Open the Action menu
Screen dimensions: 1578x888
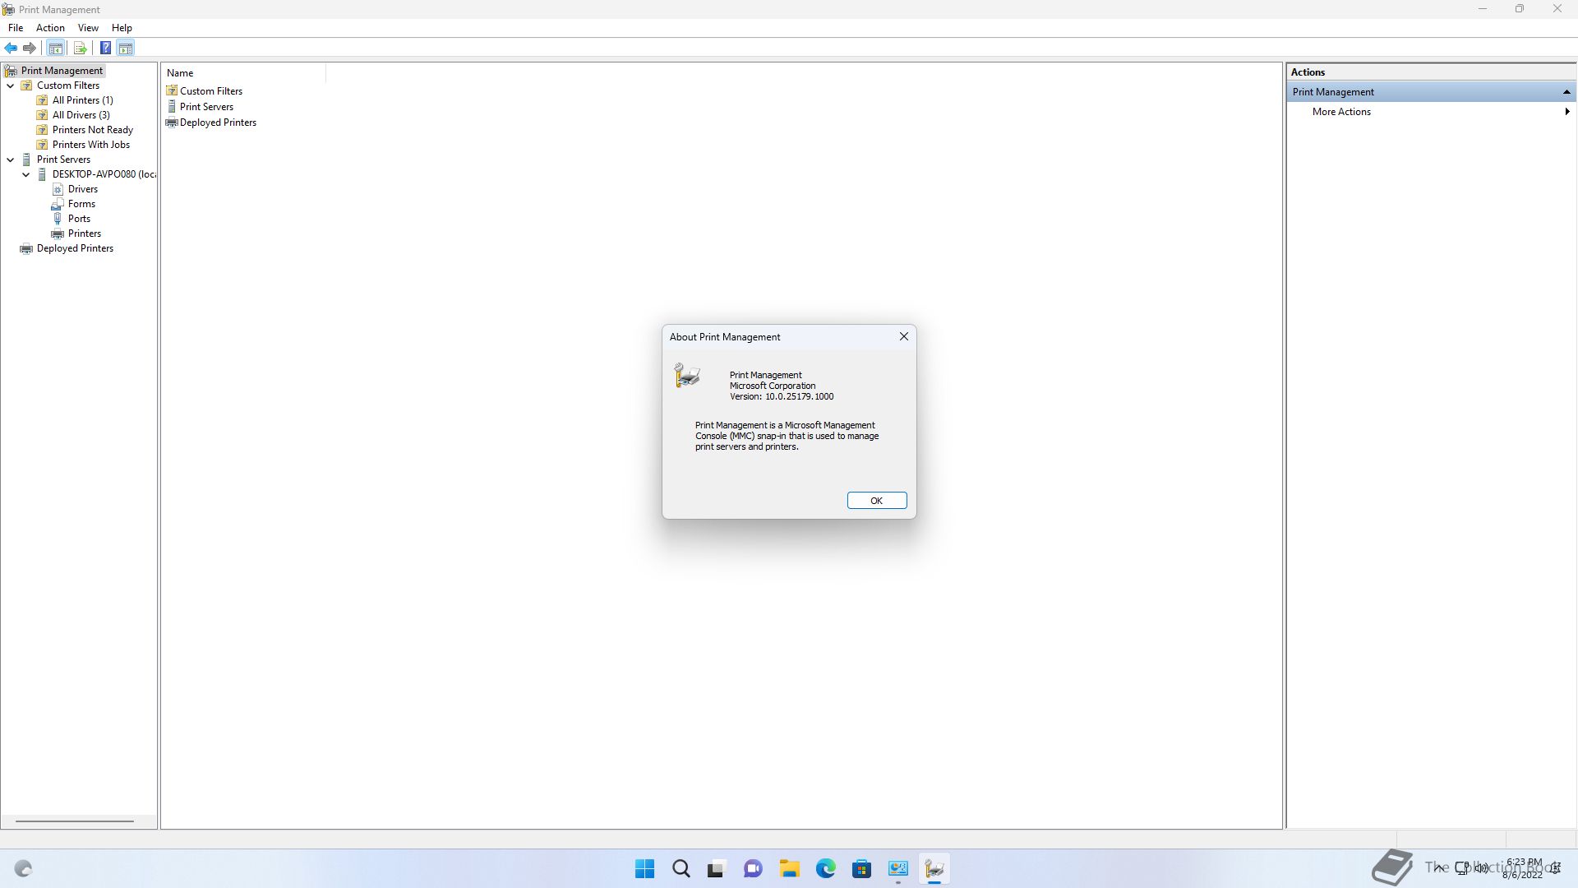[x=50, y=27]
